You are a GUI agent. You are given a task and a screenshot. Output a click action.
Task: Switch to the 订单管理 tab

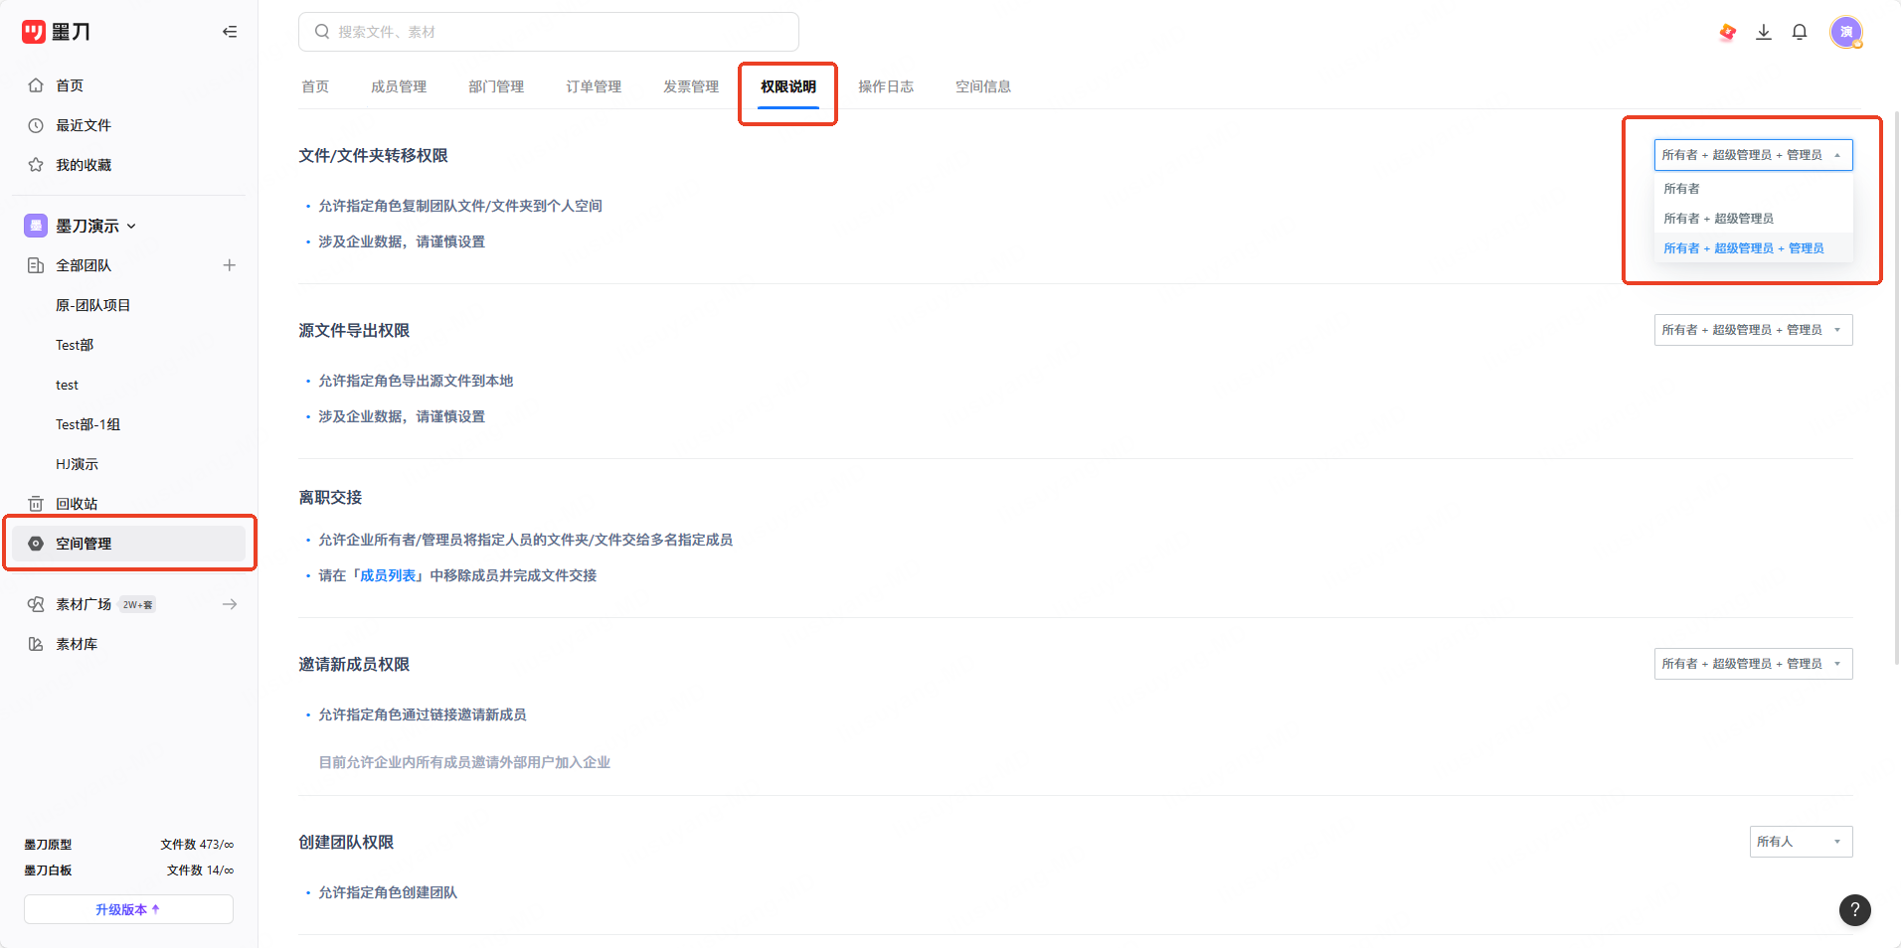(x=594, y=86)
